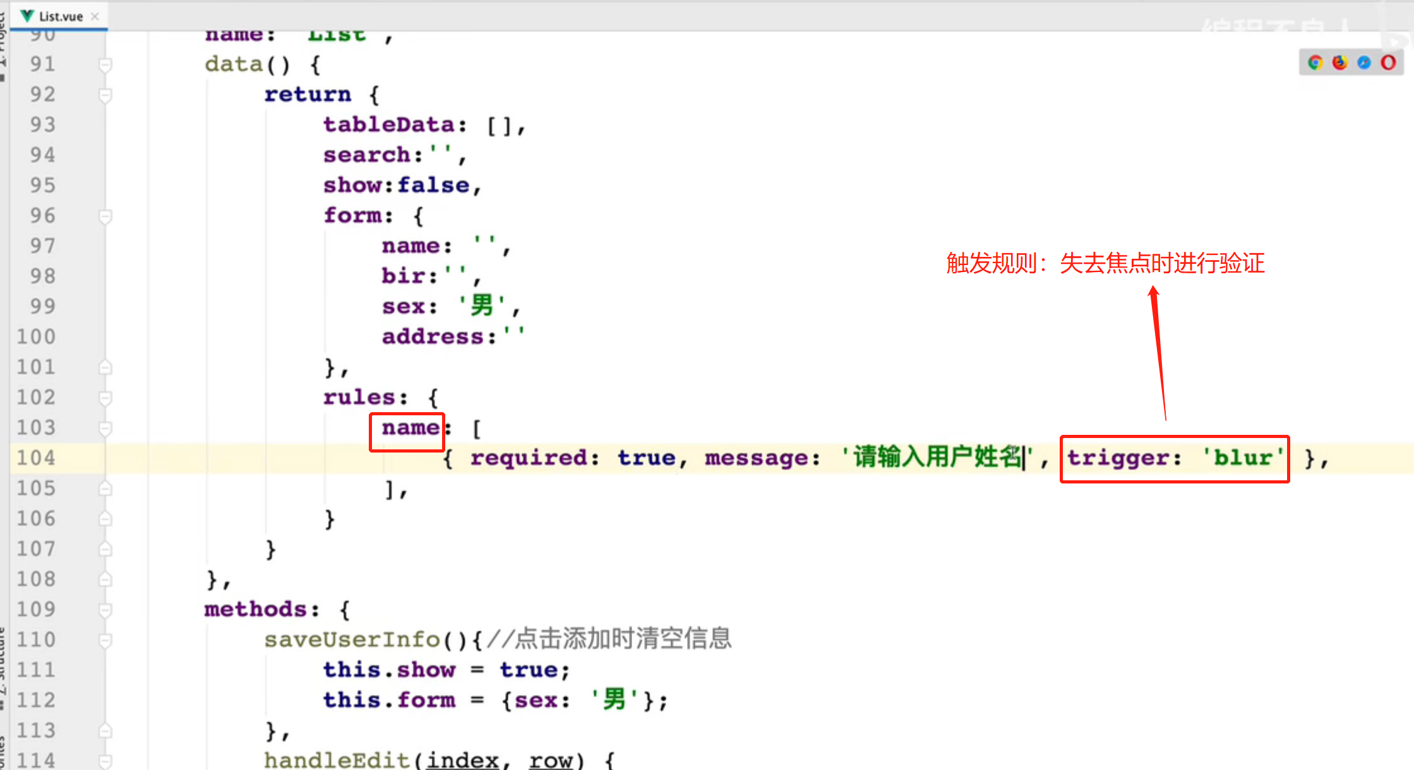Place cursor on 'tableData' property
The image size is (1414, 770).
coord(388,124)
